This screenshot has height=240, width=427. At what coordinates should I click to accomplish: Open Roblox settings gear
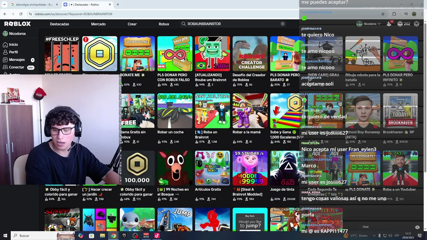click(416, 24)
